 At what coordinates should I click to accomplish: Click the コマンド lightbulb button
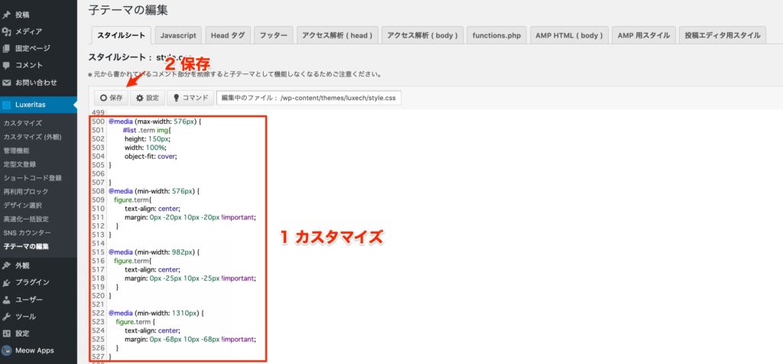coord(190,98)
